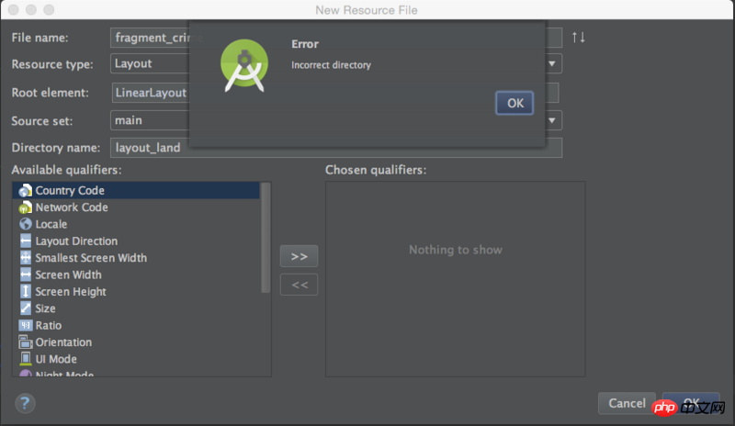The height and width of the screenshot is (426, 735).
Task: Click the sort arrows icon beside File name
Action: (579, 37)
